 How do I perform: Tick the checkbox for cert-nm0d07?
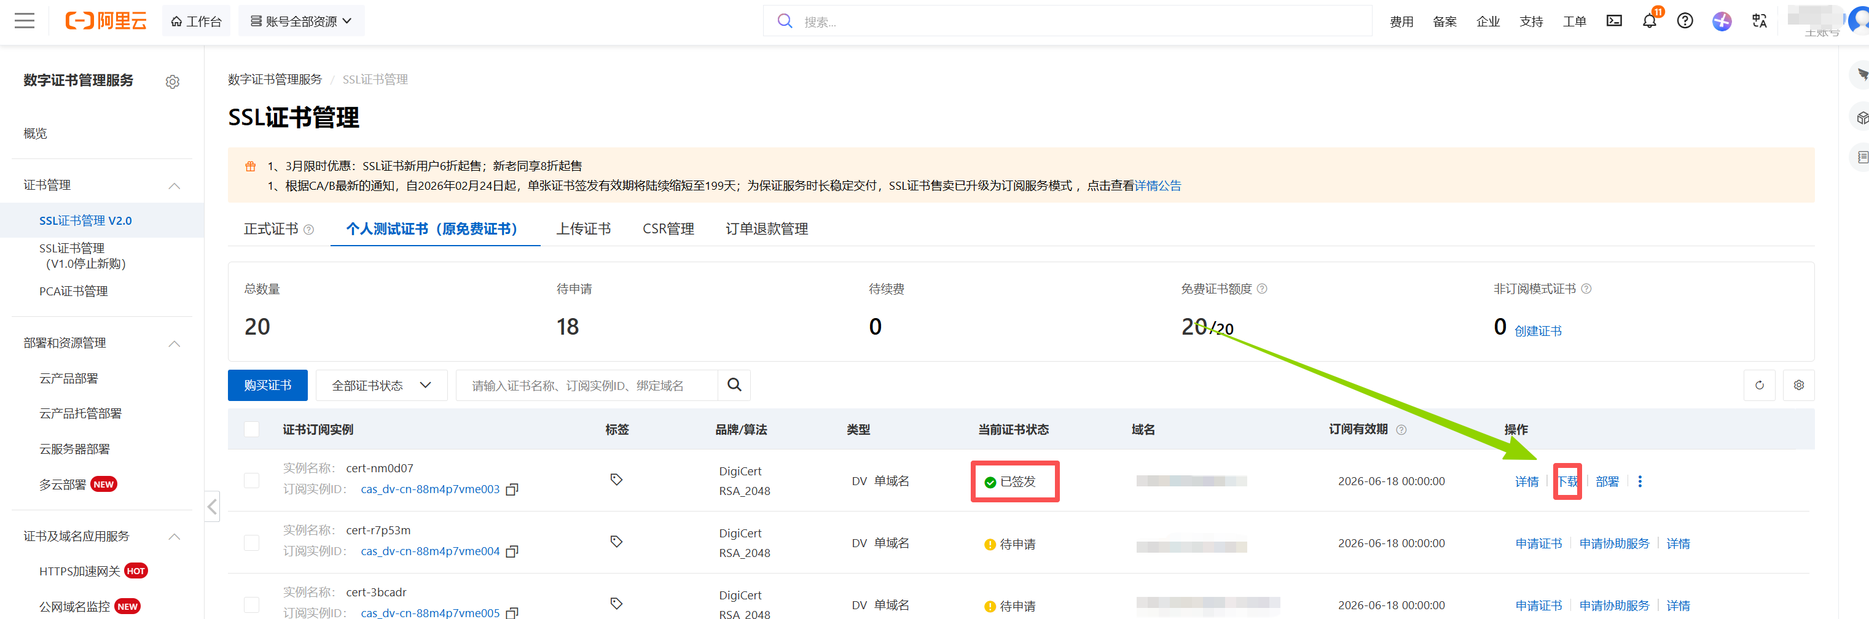click(252, 481)
